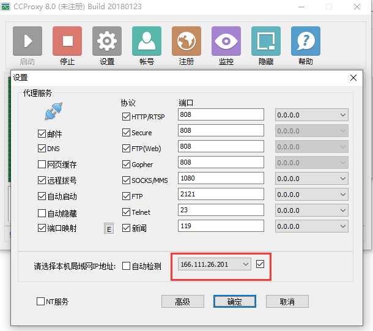This screenshot has width=373, height=331.
Task: Toggle the 远程拨号 checkbox
Action: [x=42, y=180]
